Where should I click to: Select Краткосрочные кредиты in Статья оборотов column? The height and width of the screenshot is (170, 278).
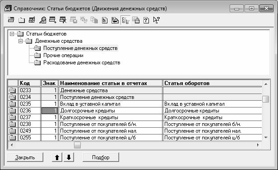(212, 117)
